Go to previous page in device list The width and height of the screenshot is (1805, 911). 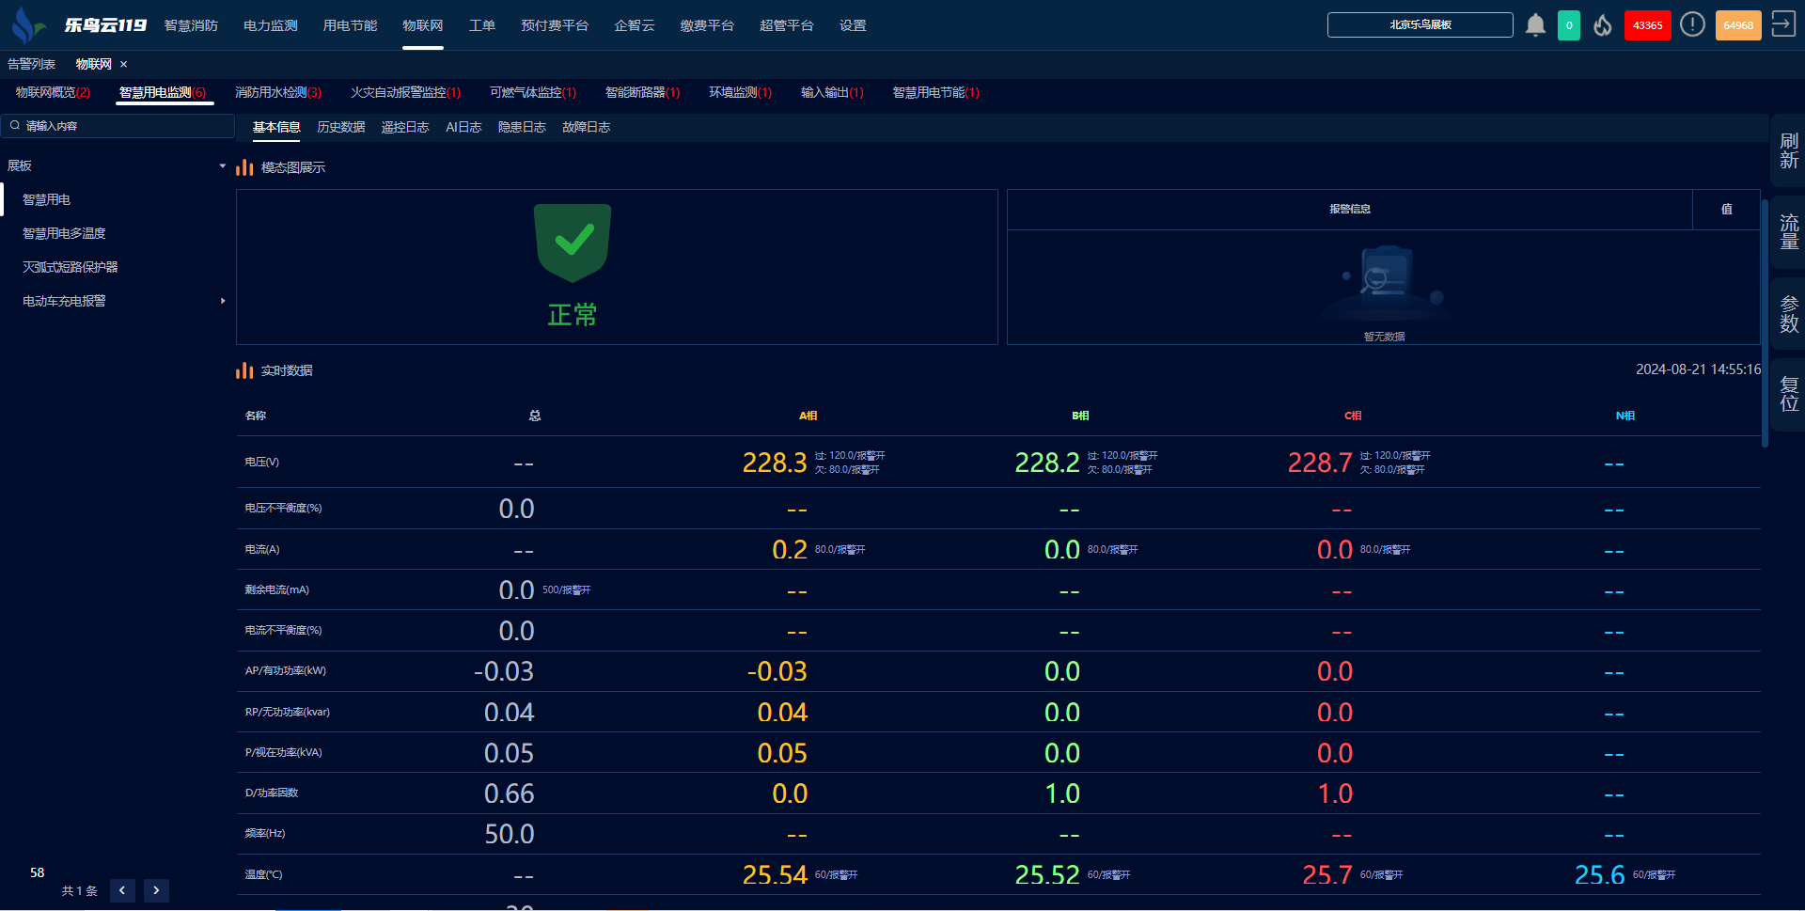(x=122, y=890)
